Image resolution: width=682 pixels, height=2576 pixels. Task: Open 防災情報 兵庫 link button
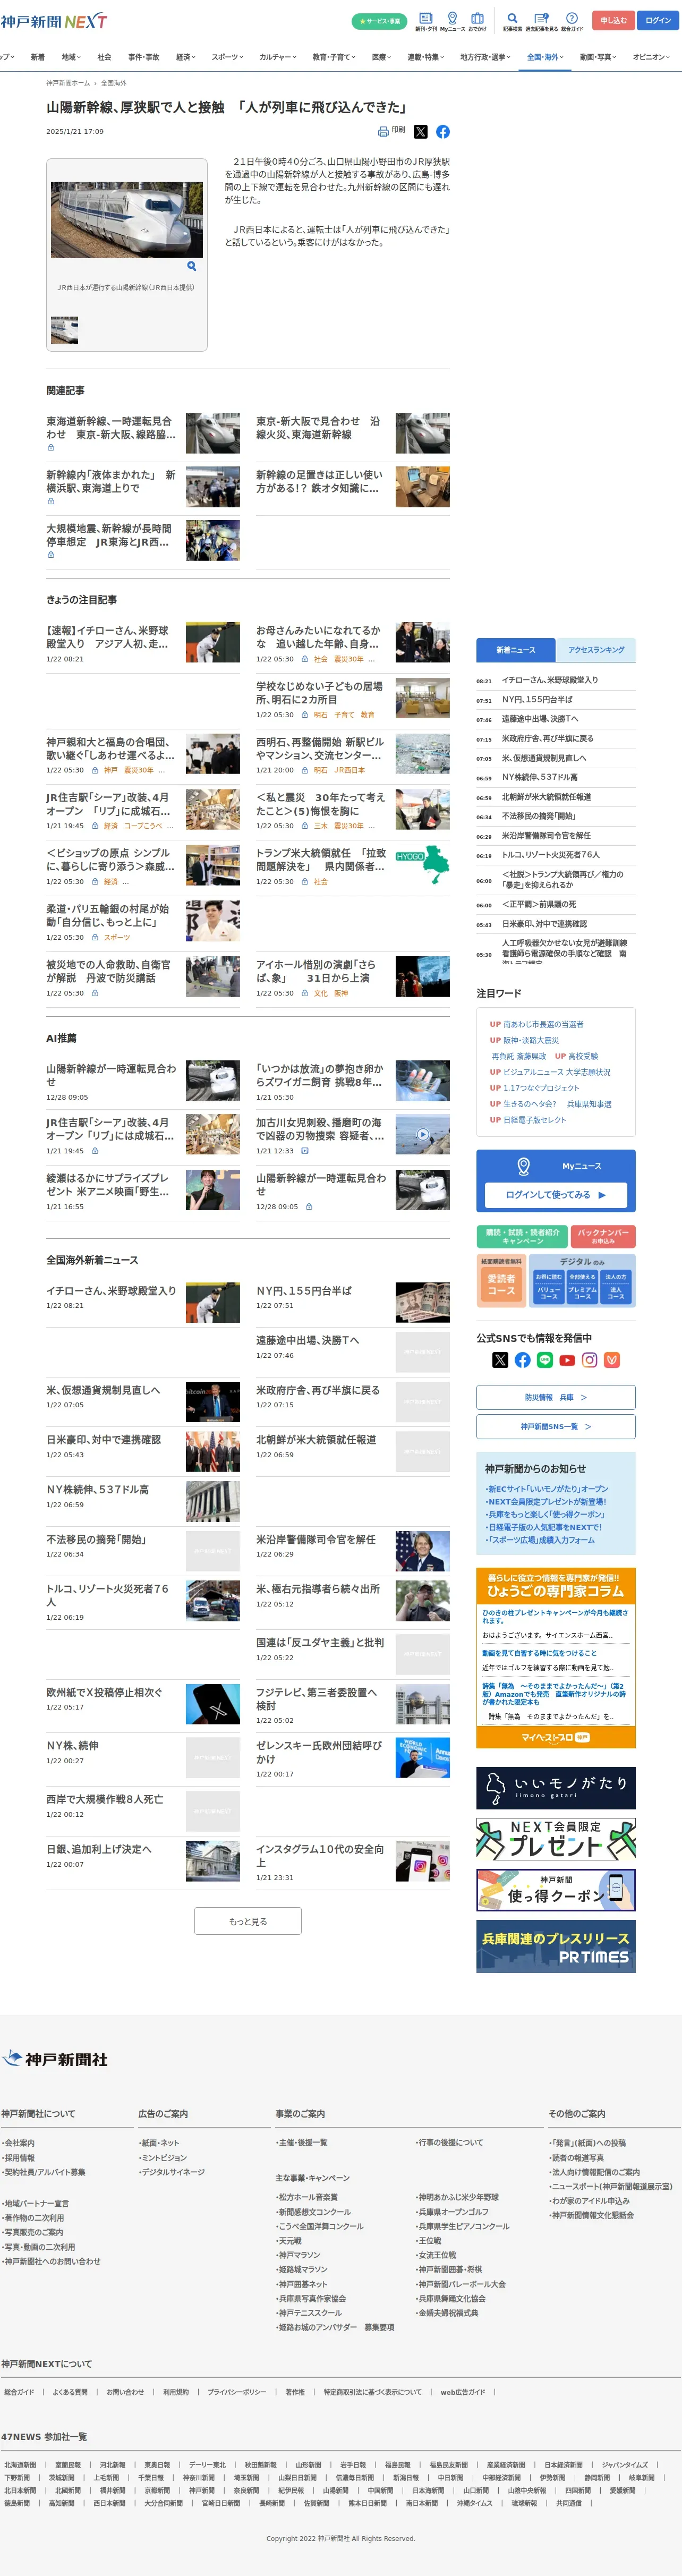(x=555, y=1397)
